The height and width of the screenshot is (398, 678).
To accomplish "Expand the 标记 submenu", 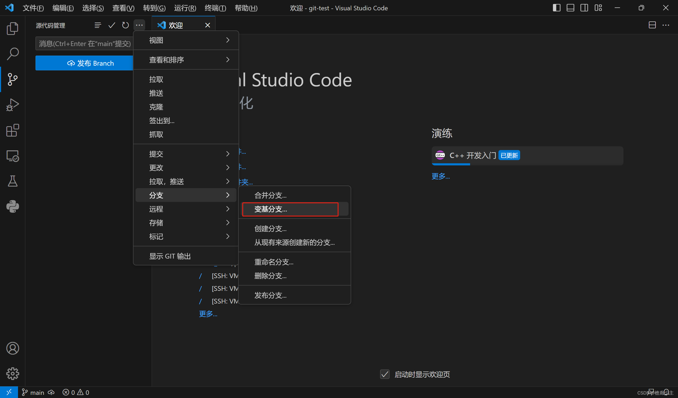I will coord(186,236).
